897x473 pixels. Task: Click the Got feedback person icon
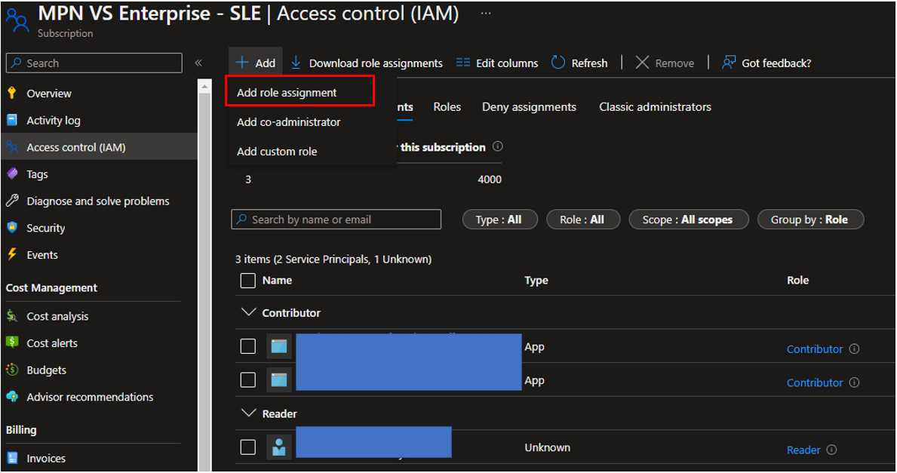click(x=728, y=63)
